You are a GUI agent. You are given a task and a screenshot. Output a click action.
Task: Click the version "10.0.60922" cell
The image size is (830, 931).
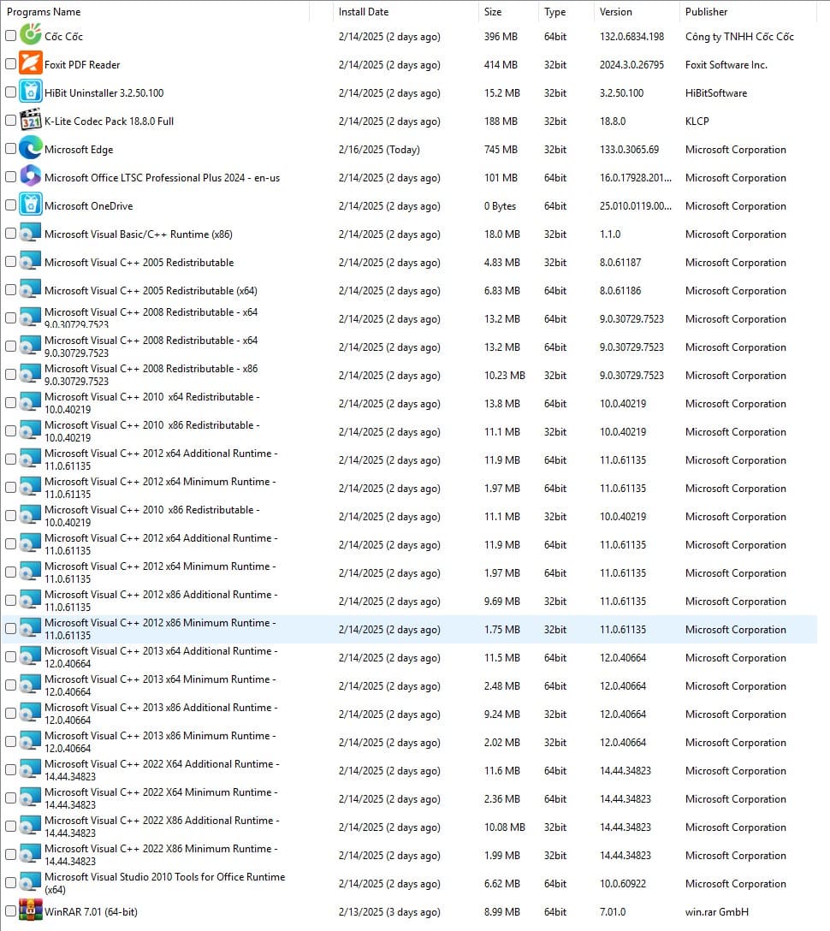coord(623,883)
